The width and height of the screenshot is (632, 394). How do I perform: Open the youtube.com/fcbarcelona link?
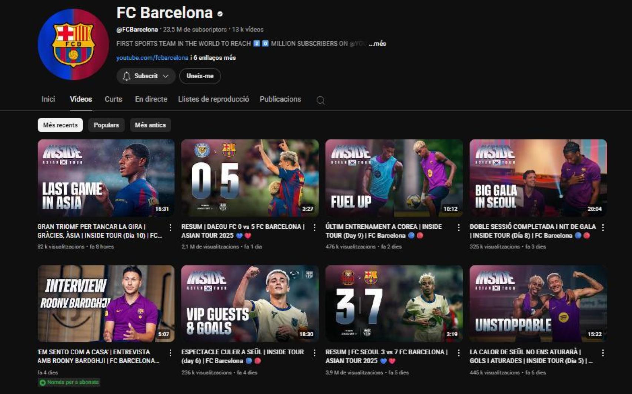(152, 58)
